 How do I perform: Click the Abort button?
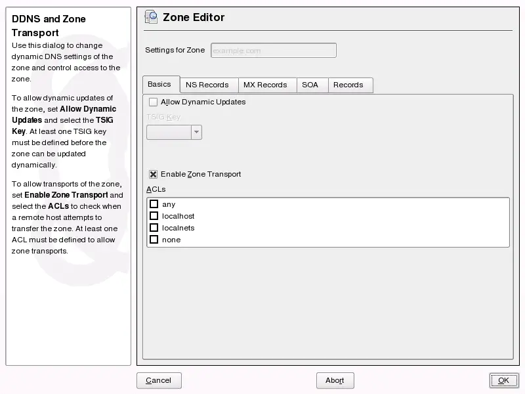click(335, 380)
